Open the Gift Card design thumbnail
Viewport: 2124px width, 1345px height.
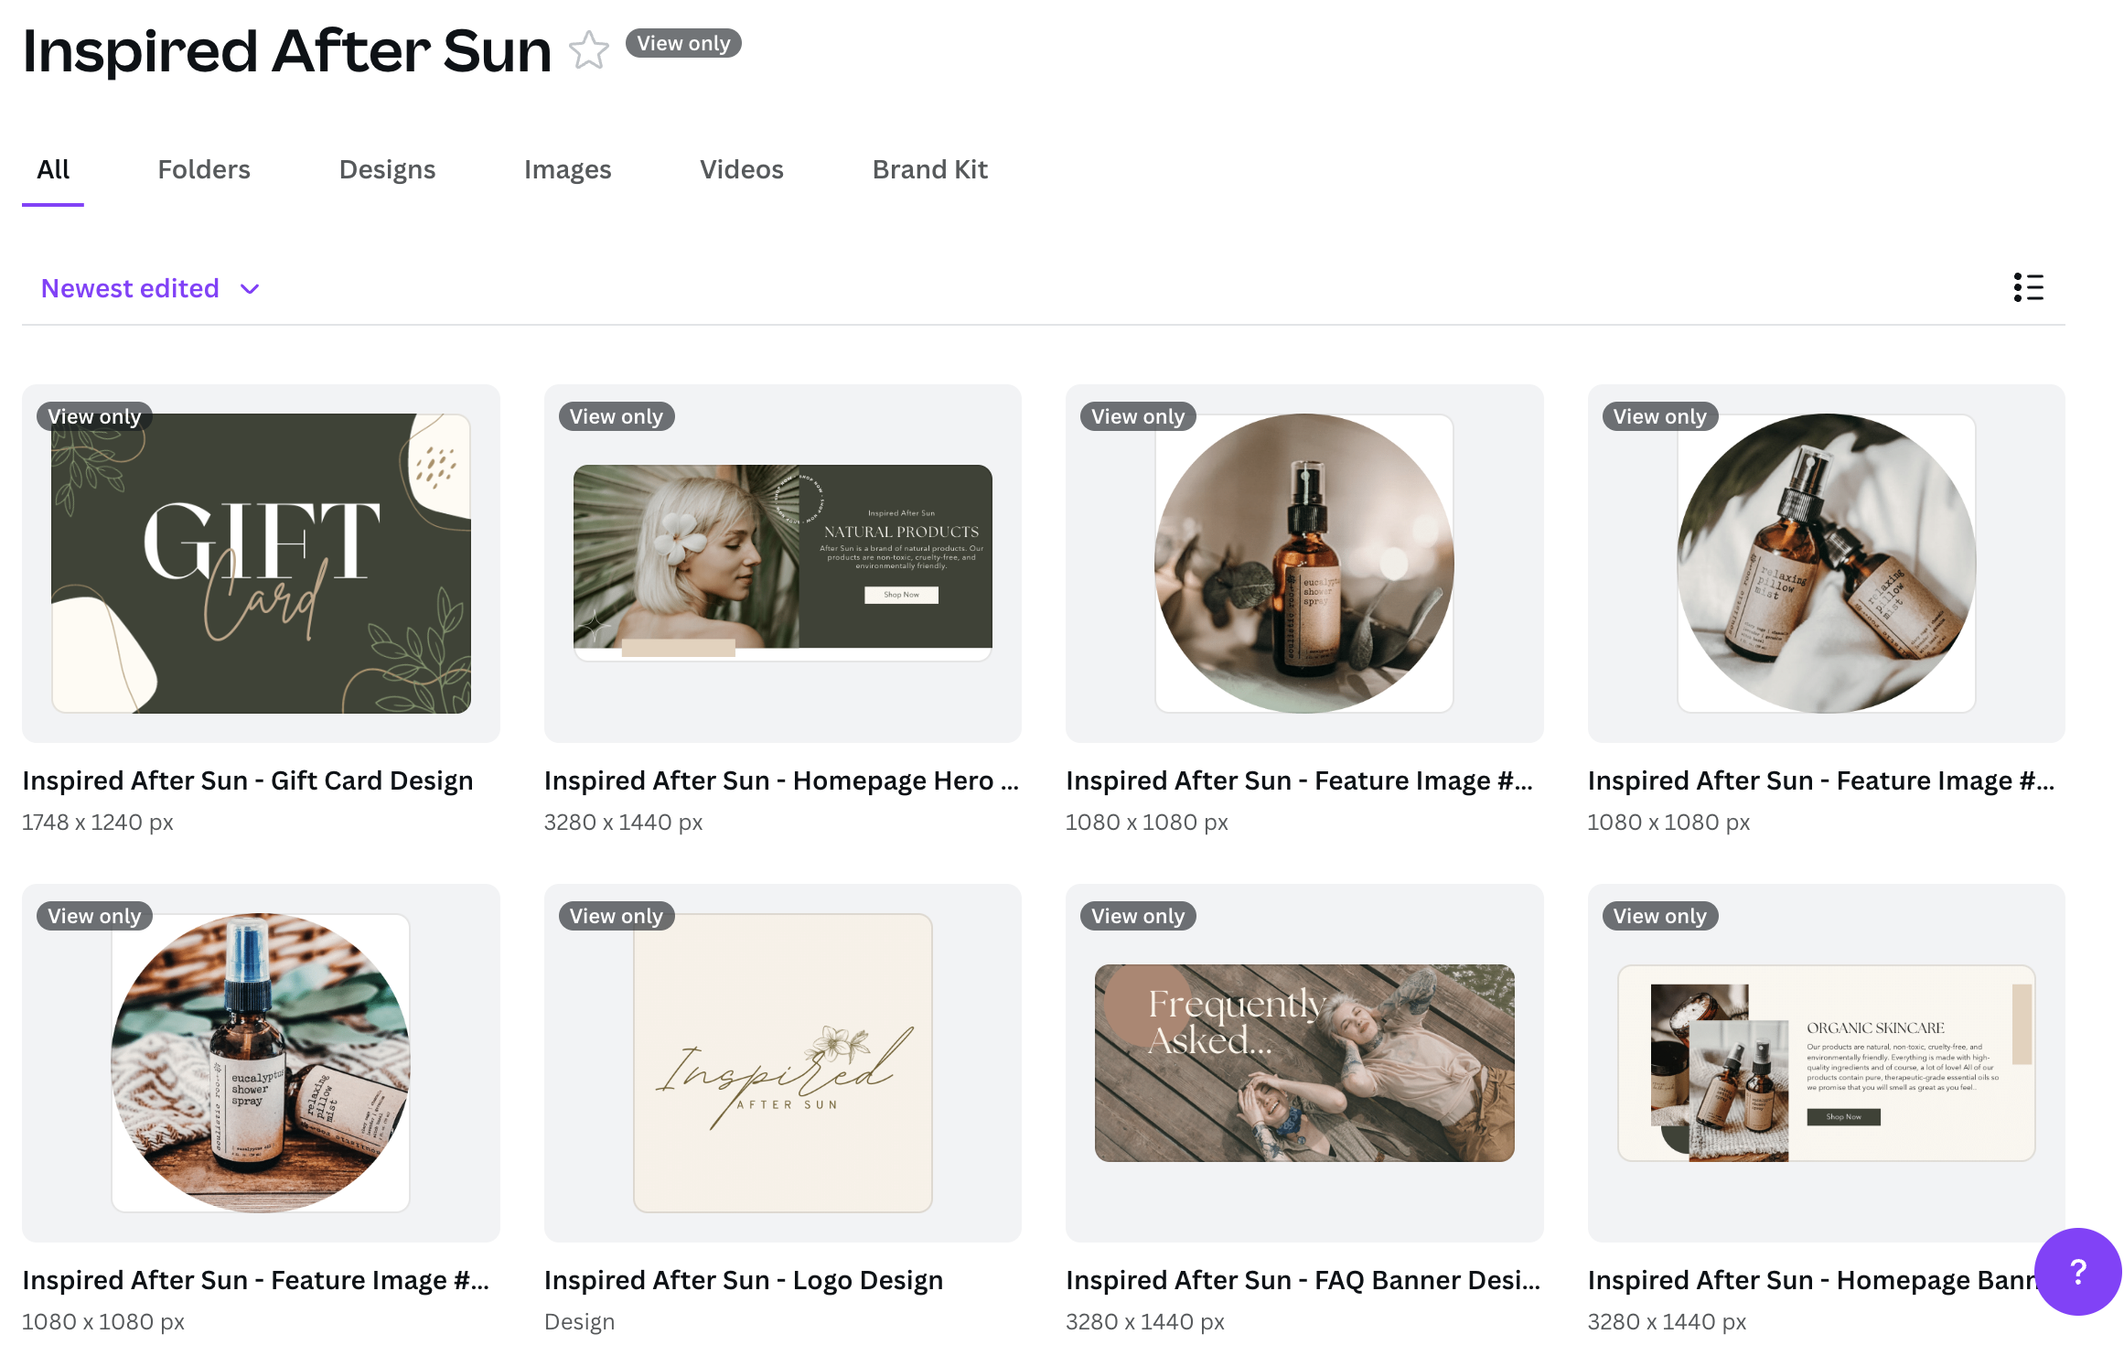pos(261,563)
